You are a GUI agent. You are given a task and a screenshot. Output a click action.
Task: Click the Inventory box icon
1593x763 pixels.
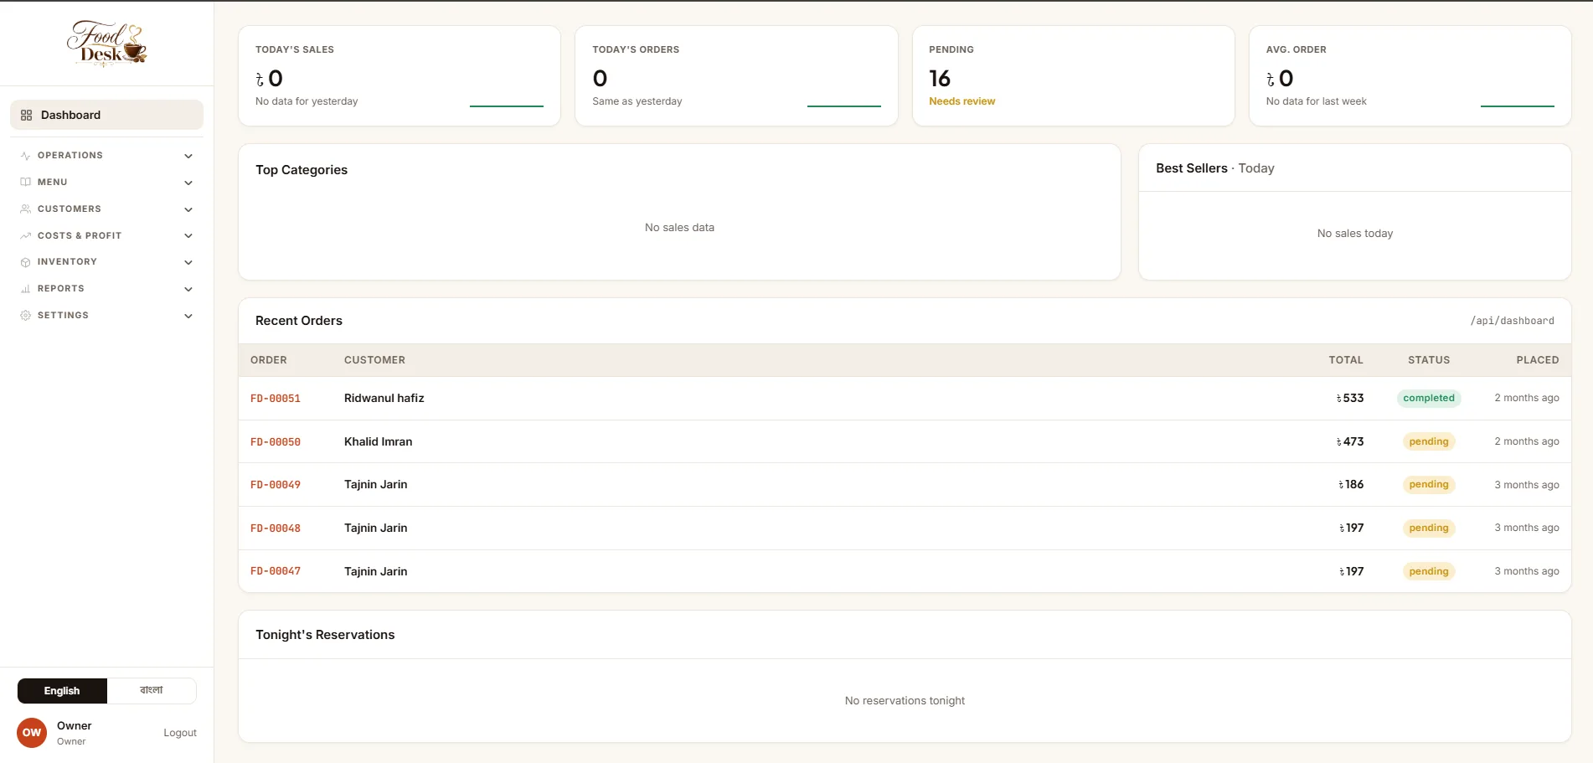25,262
